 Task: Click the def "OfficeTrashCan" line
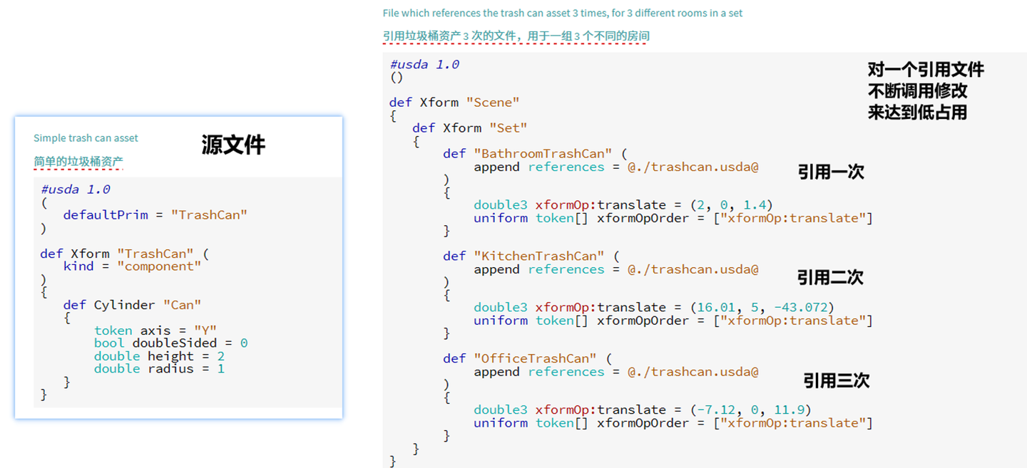click(528, 358)
